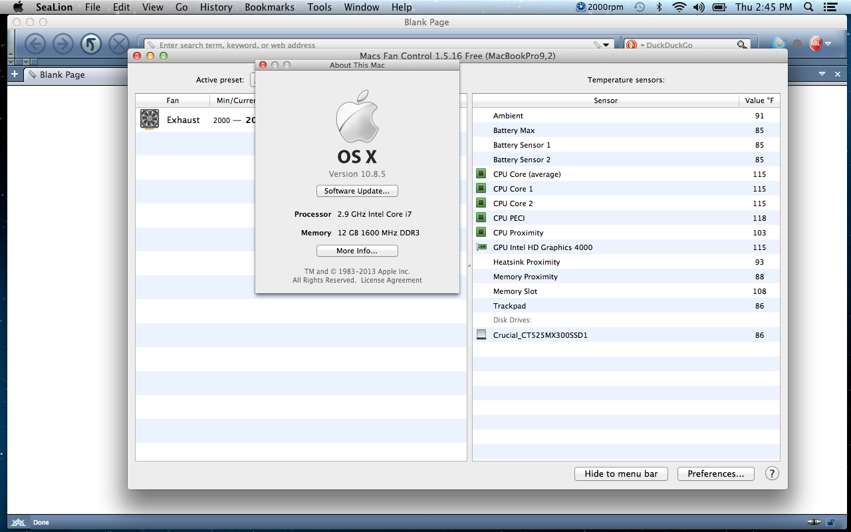Click the SeaLion back arrow button

click(x=35, y=45)
